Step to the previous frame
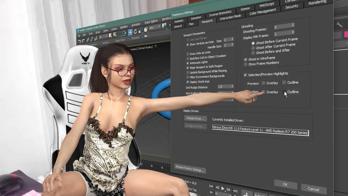The width and height of the screenshot is (348, 196). coord(217,188)
